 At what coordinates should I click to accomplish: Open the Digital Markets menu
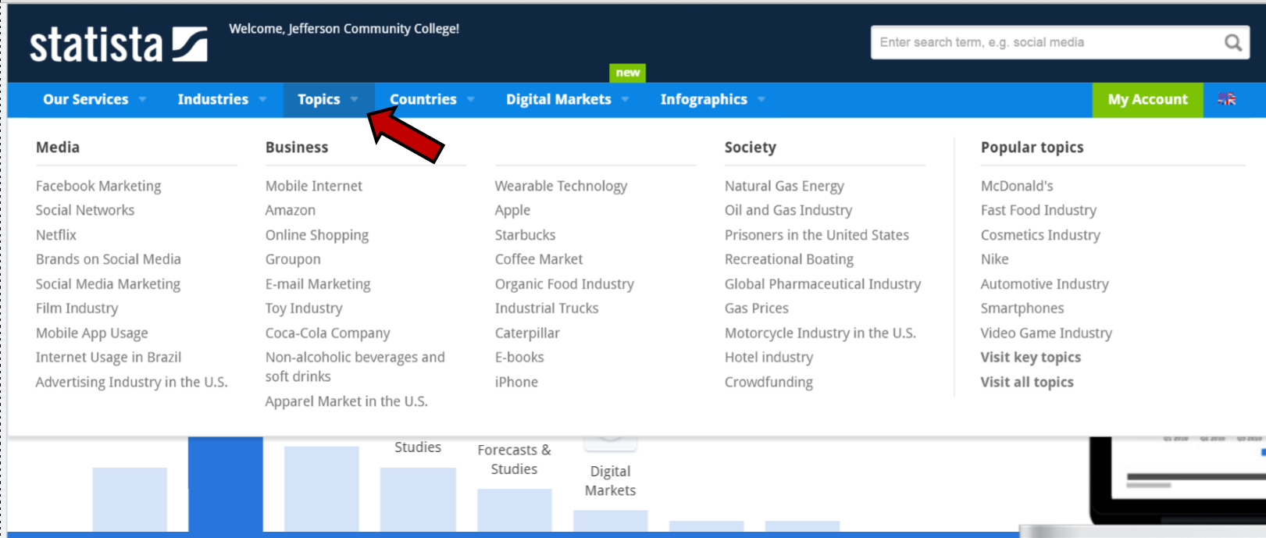click(558, 99)
